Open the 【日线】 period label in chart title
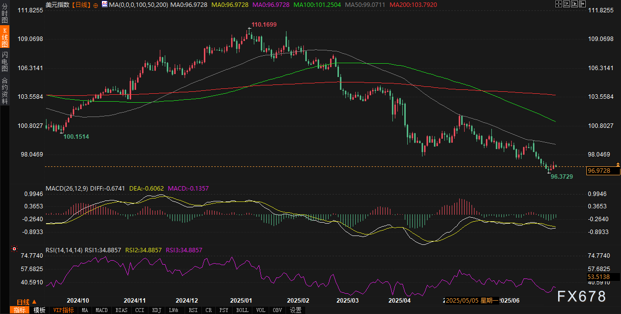This screenshot has width=621, height=314. [81, 4]
